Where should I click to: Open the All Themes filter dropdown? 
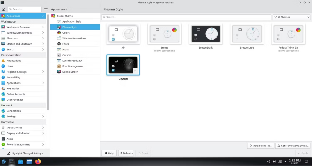click(x=292, y=17)
